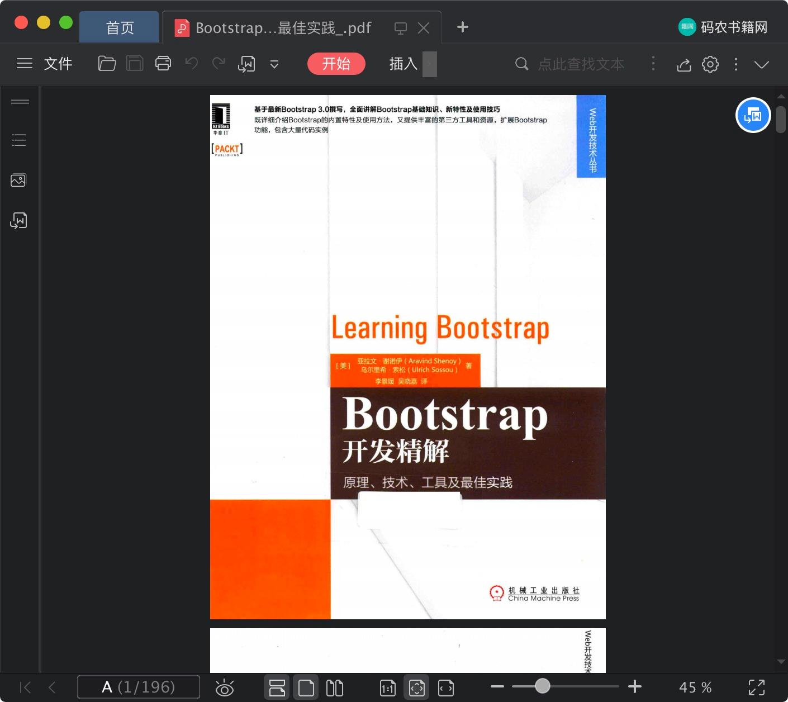Go to the previous page
Screen dimensions: 788x702
click(52, 687)
